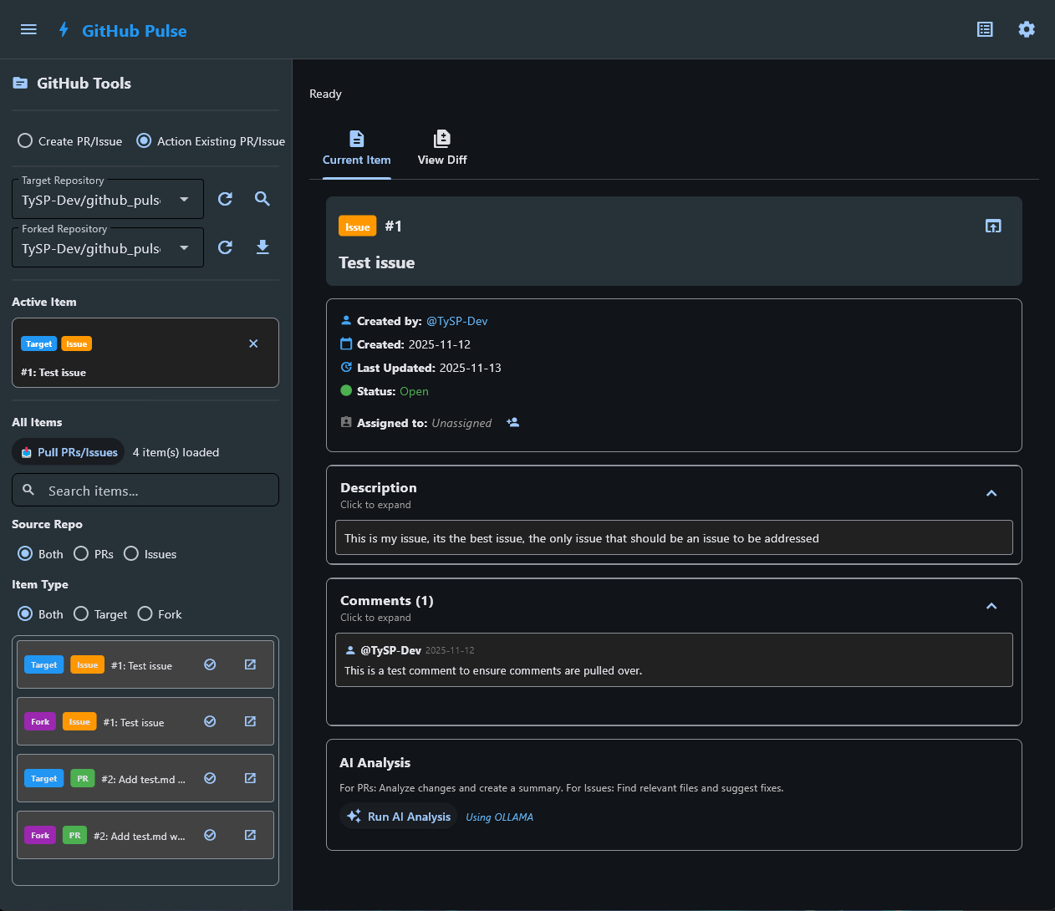
Task: Clear the active item with the X
Action: click(x=253, y=344)
